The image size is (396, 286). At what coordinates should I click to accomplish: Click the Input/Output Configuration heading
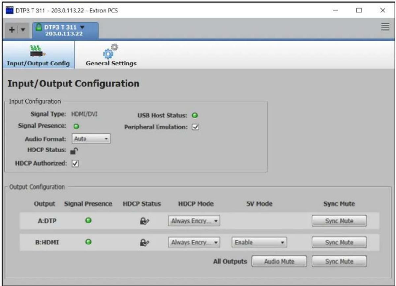(x=74, y=83)
